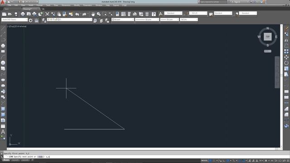Click the Undo arrow icon
The height and width of the screenshot is (163, 290).
[77, 14]
